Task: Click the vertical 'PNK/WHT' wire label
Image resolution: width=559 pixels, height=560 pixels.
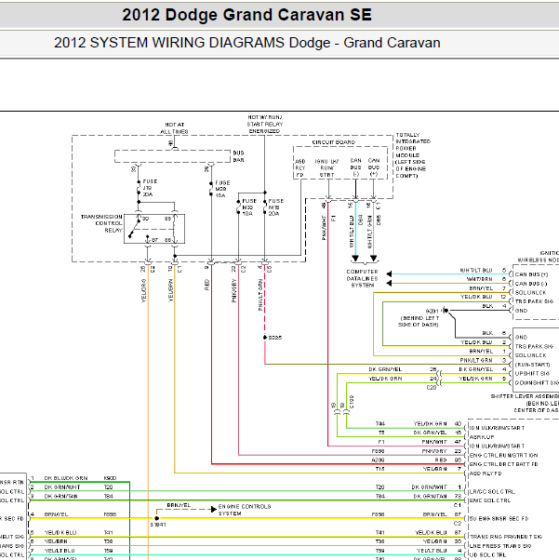Action: tap(324, 228)
